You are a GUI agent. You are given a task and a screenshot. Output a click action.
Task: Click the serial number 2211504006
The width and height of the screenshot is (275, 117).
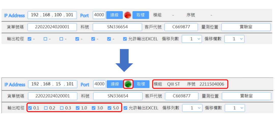tap(212, 84)
